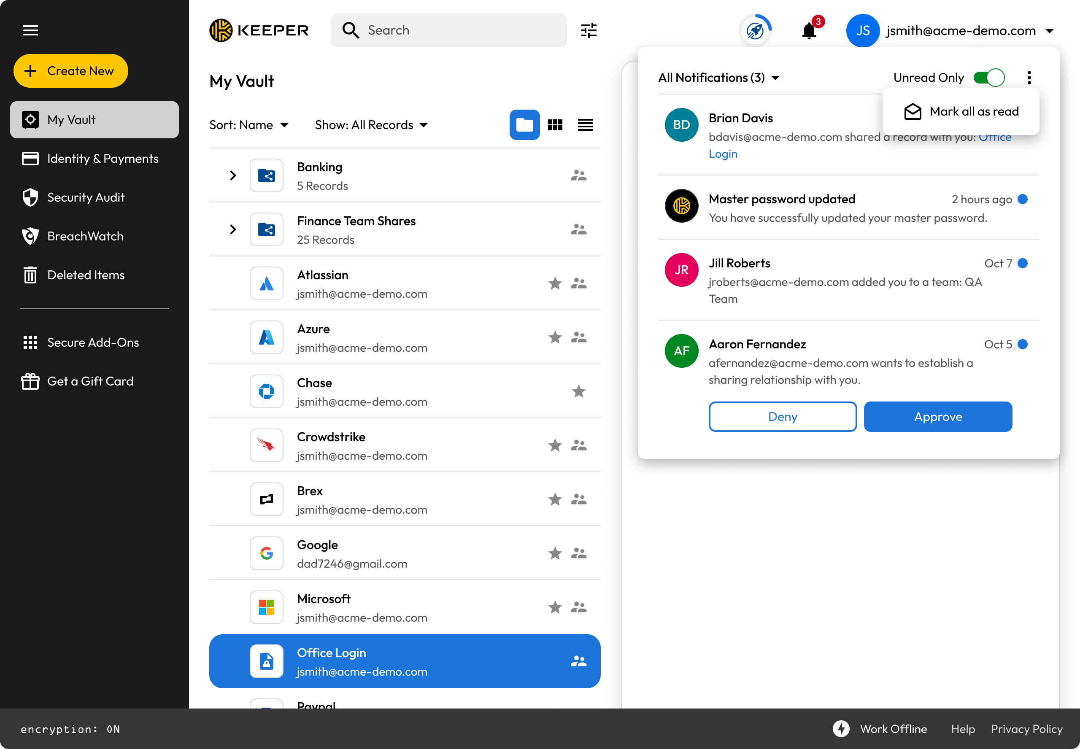
Task: Open notifications three-dot options menu
Action: pyautogui.click(x=1029, y=78)
